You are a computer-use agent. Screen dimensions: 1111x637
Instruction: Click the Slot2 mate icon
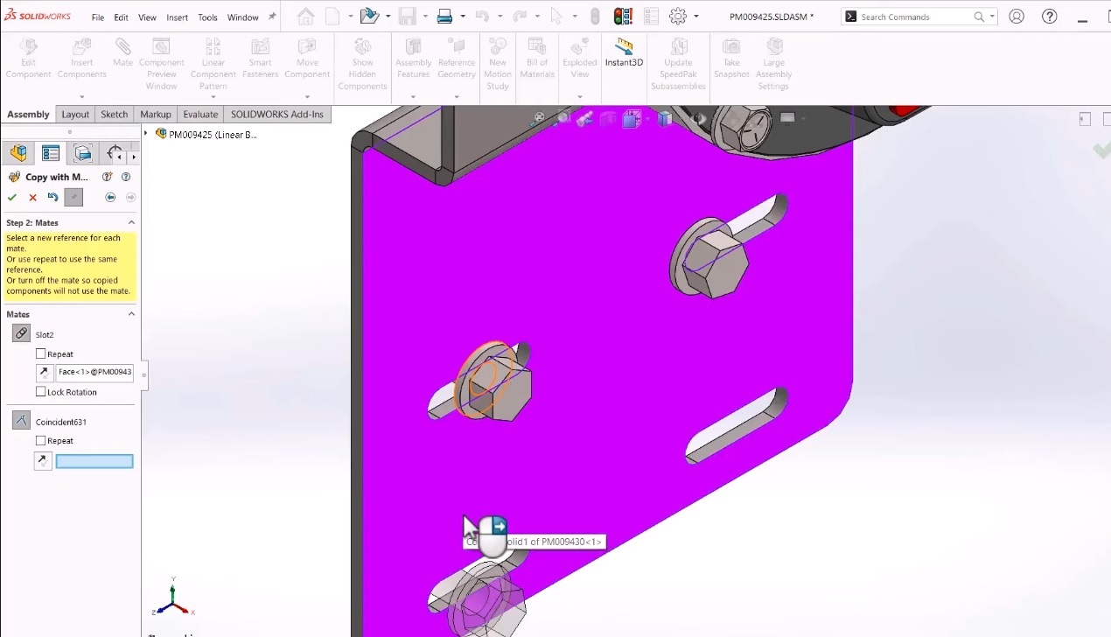pyautogui.click(x=22, y=333)
